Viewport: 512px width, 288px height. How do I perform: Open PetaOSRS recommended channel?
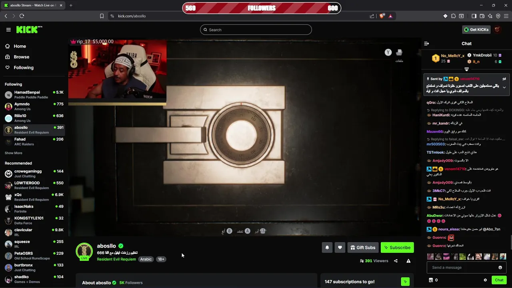tap(34, 256)
